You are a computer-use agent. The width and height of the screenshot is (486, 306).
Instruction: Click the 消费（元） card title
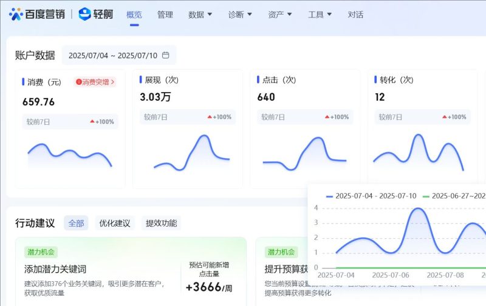tap(44, 82)
